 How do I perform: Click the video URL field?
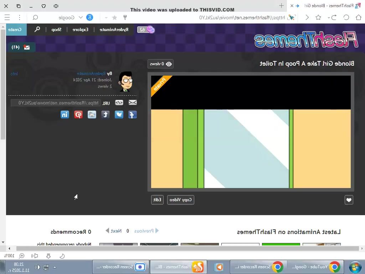[56, 103]
